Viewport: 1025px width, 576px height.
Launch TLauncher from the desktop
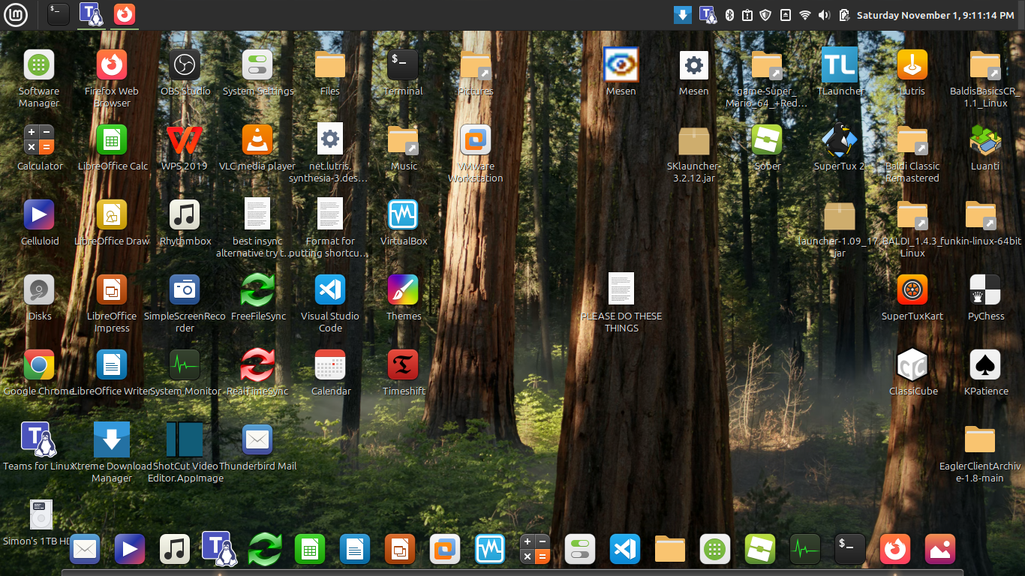pyautogui.click(x=840, y=65)
